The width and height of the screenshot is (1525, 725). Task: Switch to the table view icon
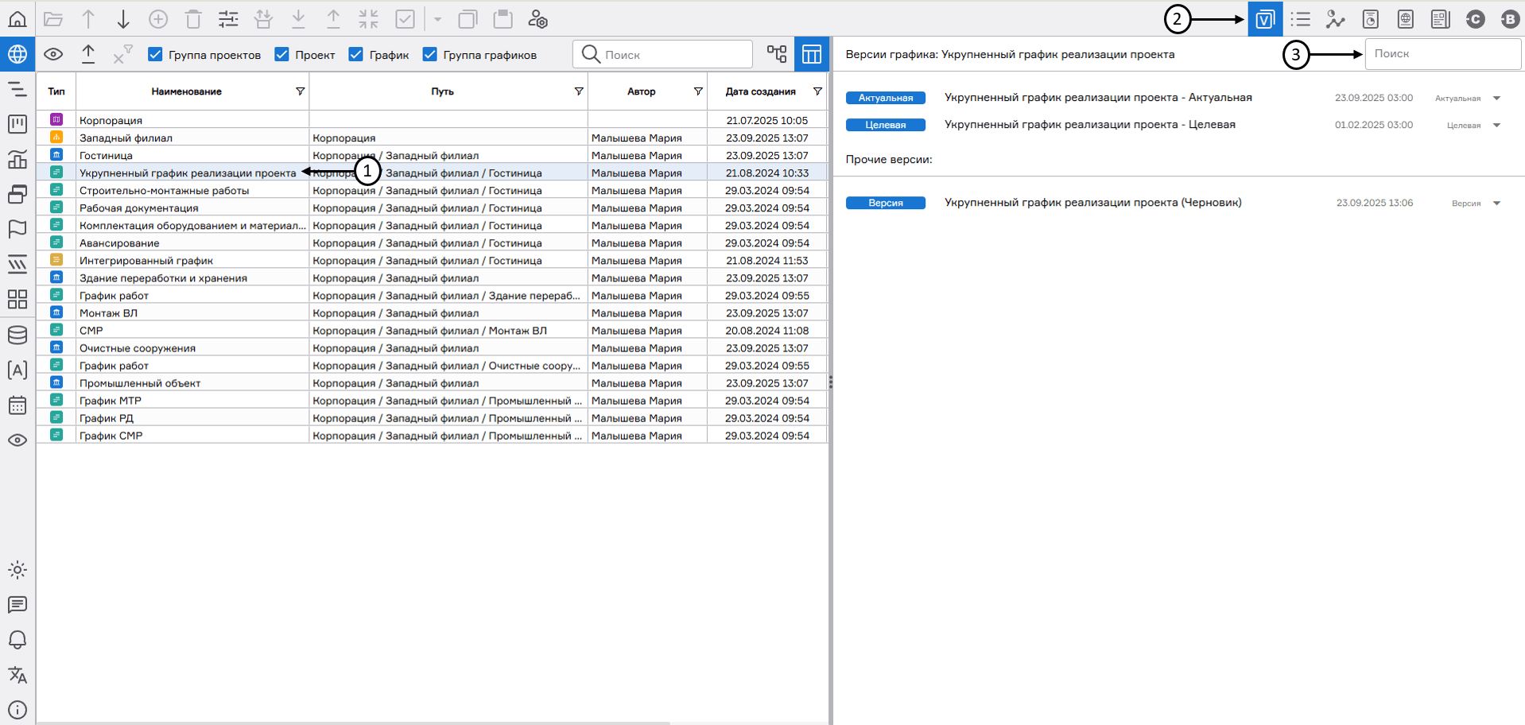point(811,54)
